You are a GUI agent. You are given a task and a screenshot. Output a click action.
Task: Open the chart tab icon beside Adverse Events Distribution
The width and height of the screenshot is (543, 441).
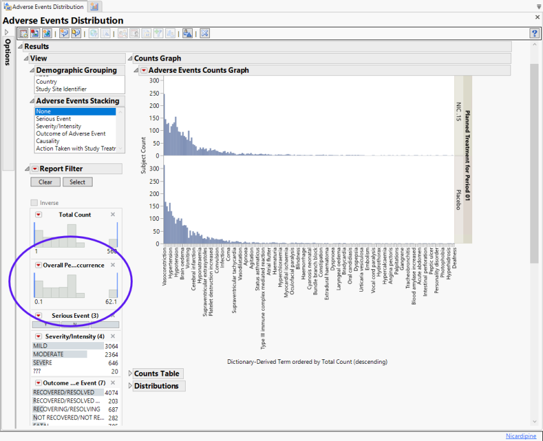94,6
